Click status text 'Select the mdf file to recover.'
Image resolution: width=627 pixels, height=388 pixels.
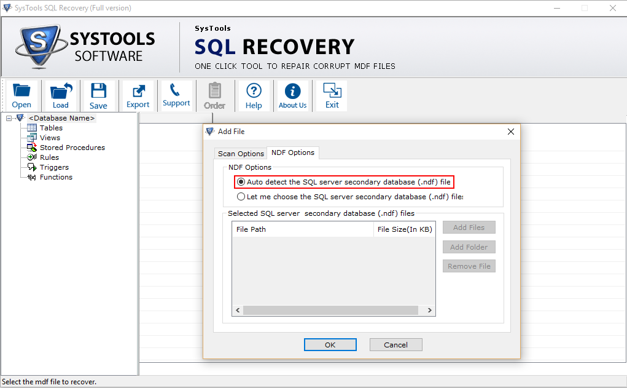[49, 382]
